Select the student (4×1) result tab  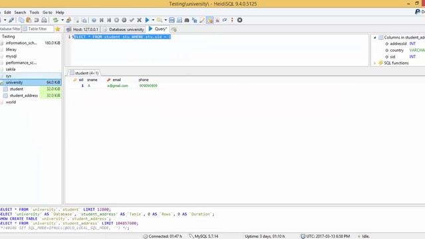click(84, 73)
